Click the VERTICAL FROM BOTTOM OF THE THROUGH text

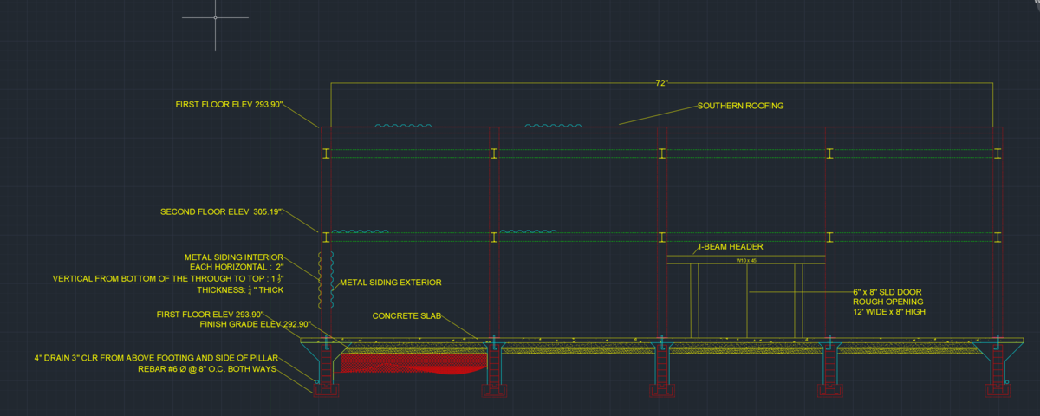click(x=169, y=279)
